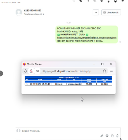Click the Last Coin column header
128x140 pixels.
(104, 80)
